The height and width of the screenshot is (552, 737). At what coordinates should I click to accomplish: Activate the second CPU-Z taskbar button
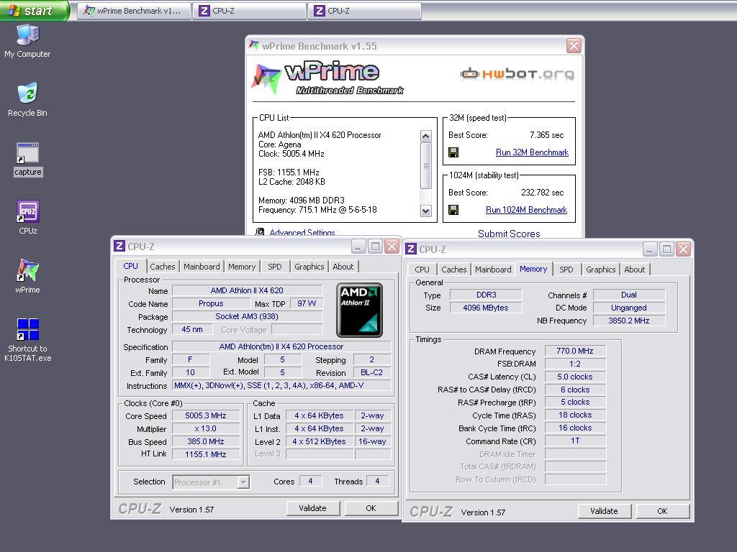(x=364, y=11)
